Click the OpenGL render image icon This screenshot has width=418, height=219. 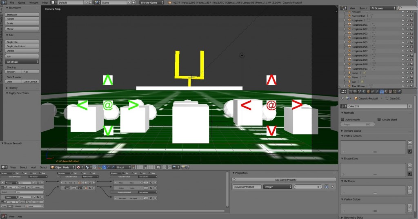[x=182, y=167]
